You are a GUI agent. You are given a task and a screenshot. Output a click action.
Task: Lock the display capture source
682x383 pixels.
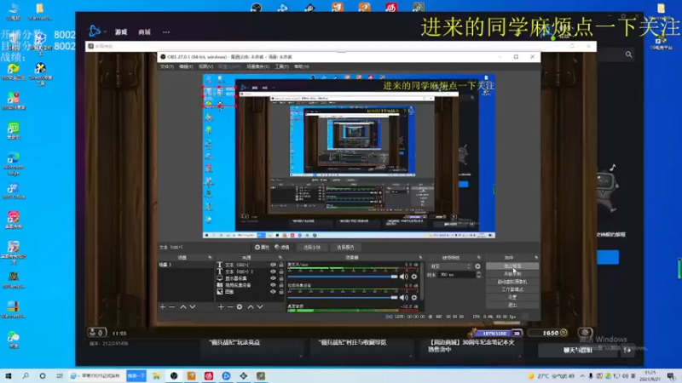coord(281,278)
